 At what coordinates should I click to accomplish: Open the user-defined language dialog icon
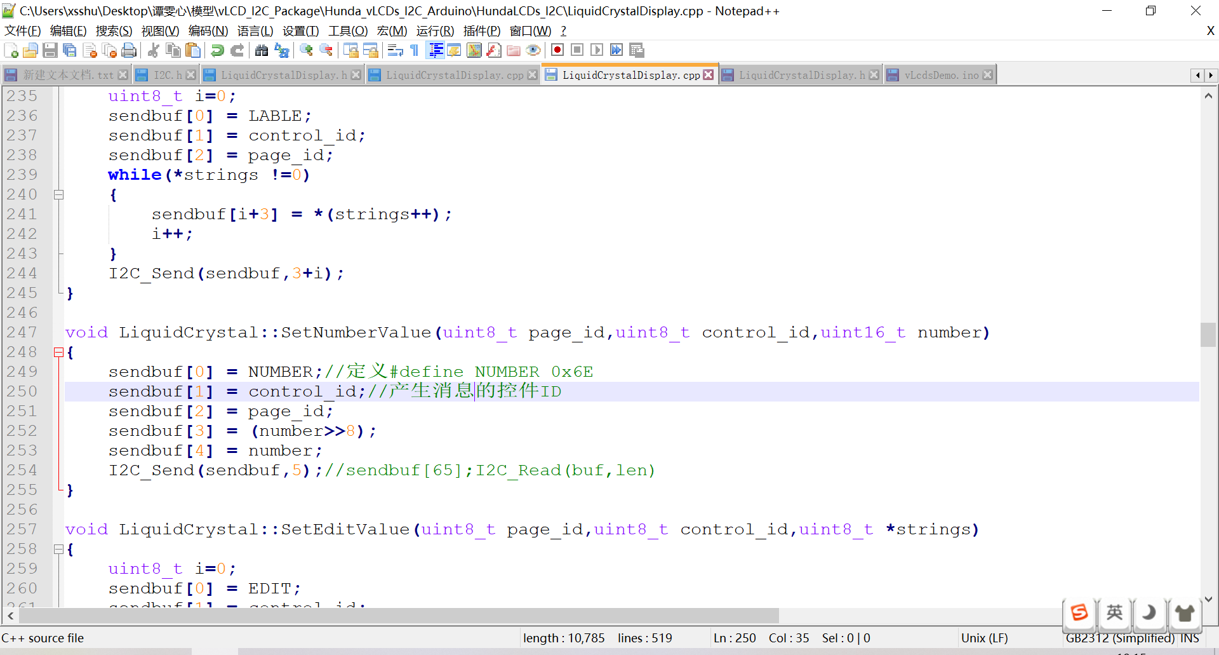454,50
